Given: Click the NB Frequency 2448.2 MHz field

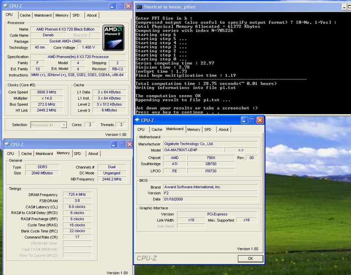Looking at the screenshot, I should (112, 179).
